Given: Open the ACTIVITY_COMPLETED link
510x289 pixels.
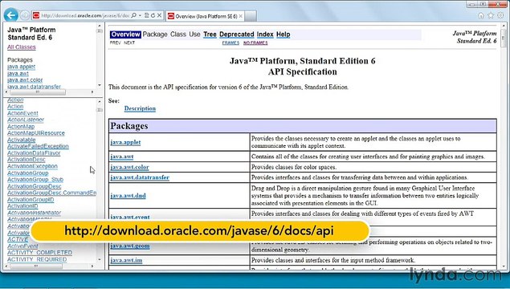Looking at the screenshot, I should tap(39, 253).
